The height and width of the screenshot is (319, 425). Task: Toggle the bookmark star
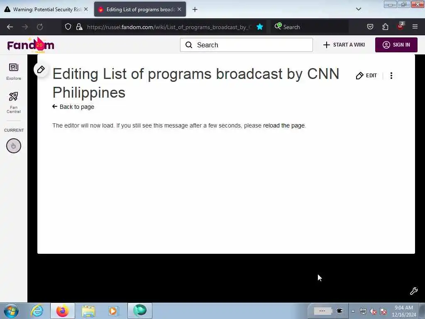coord(260,27)
